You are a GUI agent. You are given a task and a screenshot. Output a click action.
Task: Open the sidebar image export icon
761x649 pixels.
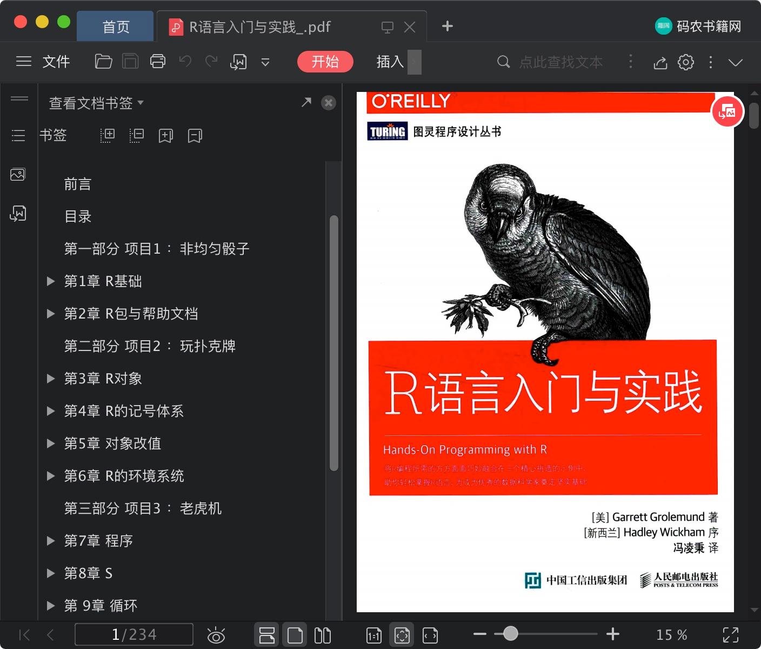click(18, 214)
